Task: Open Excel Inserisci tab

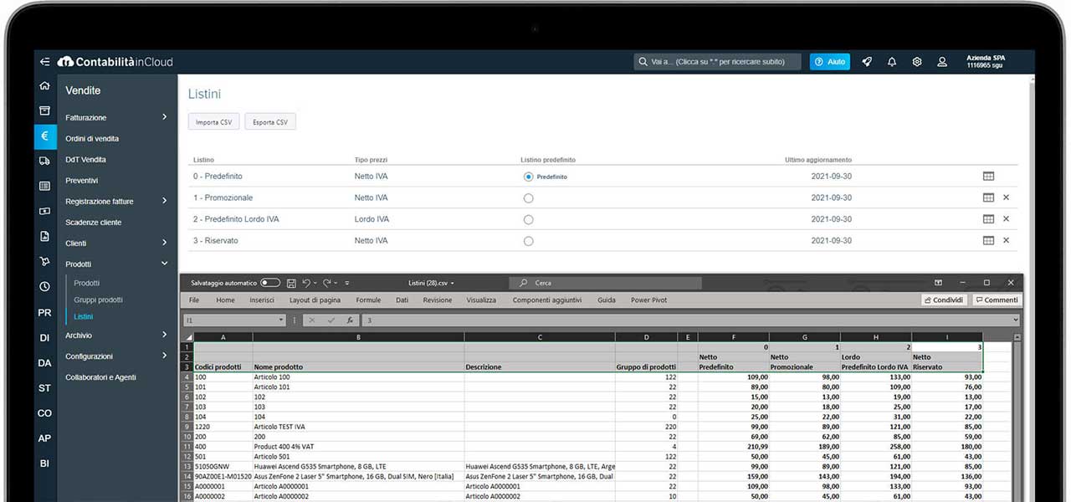Action: tap(262, 300)
